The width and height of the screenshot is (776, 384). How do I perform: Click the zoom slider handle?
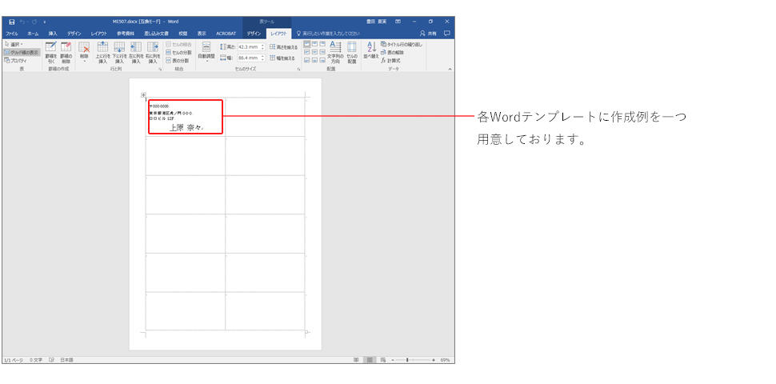point(407,360)
